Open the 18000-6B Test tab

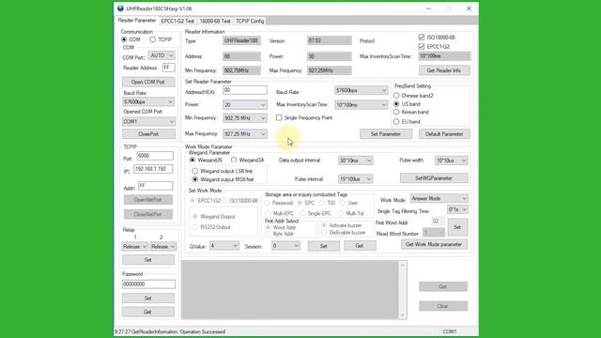point(215,21)
